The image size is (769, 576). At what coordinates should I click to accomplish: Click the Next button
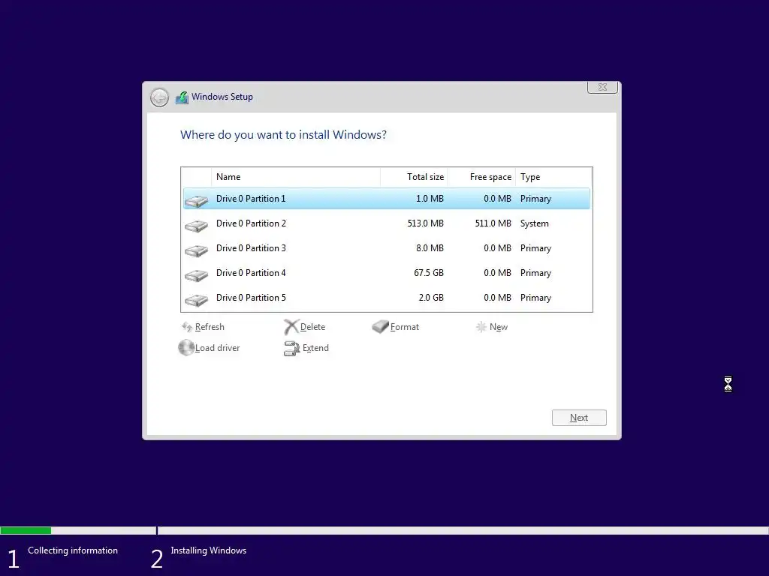click(579, 418)
